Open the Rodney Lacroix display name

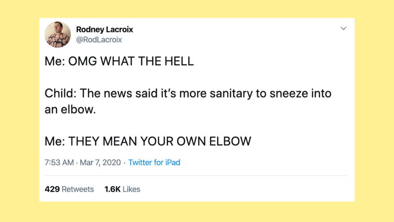105,30
